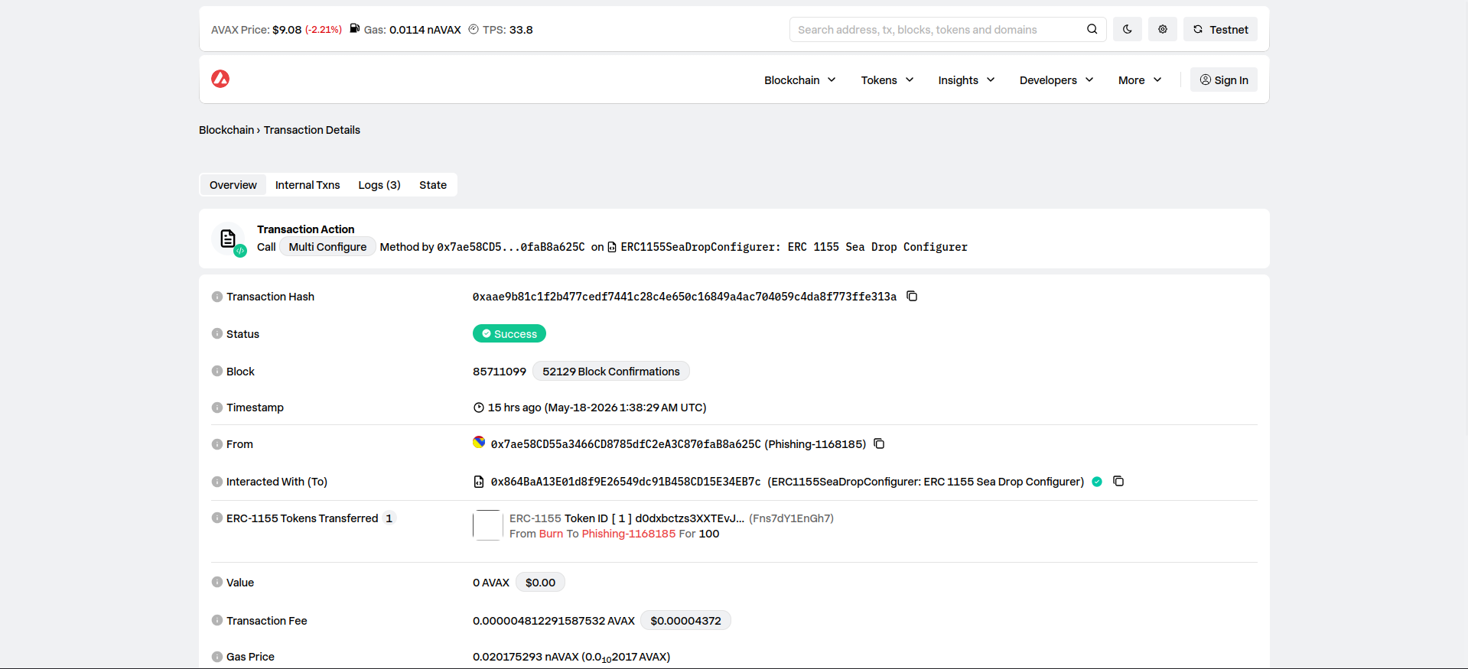This screenshot has width=1468, height=669.
Task: Click the search magnifier icon
Action: tap(1092, 29)
